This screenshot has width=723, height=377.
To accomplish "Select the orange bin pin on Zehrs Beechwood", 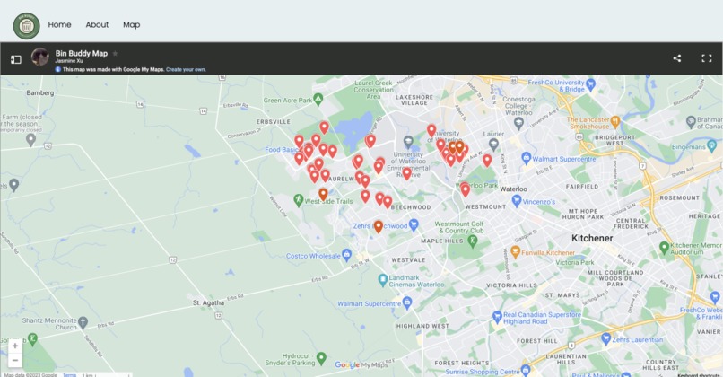I will coord(379,226).
